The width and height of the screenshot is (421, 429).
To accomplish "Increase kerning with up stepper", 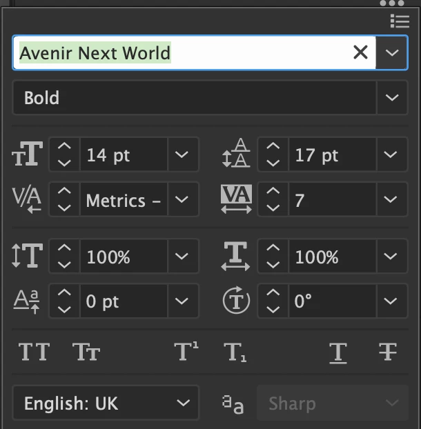I will 64,191.
